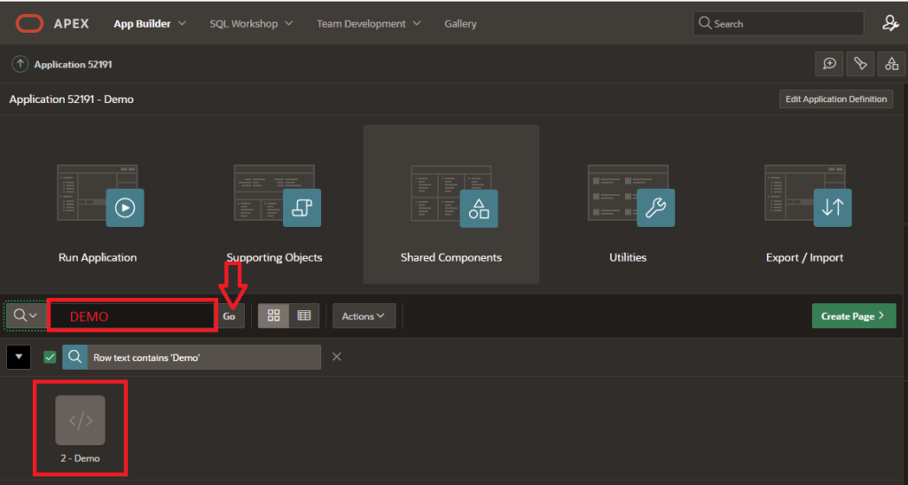Screen dimensions: 908x485
Task: Click the Create Page button
Action: pos(853,316)
